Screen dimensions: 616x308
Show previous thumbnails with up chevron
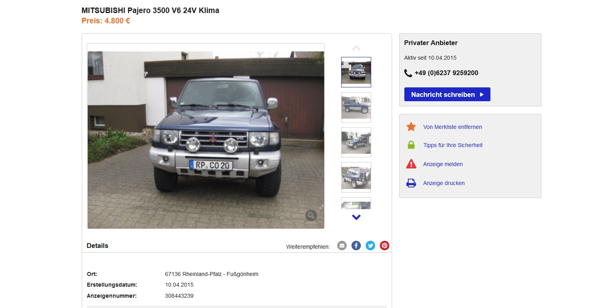pyautogui.click(x=356, y=48)
